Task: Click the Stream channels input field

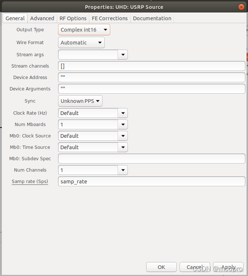Action: 151,66
